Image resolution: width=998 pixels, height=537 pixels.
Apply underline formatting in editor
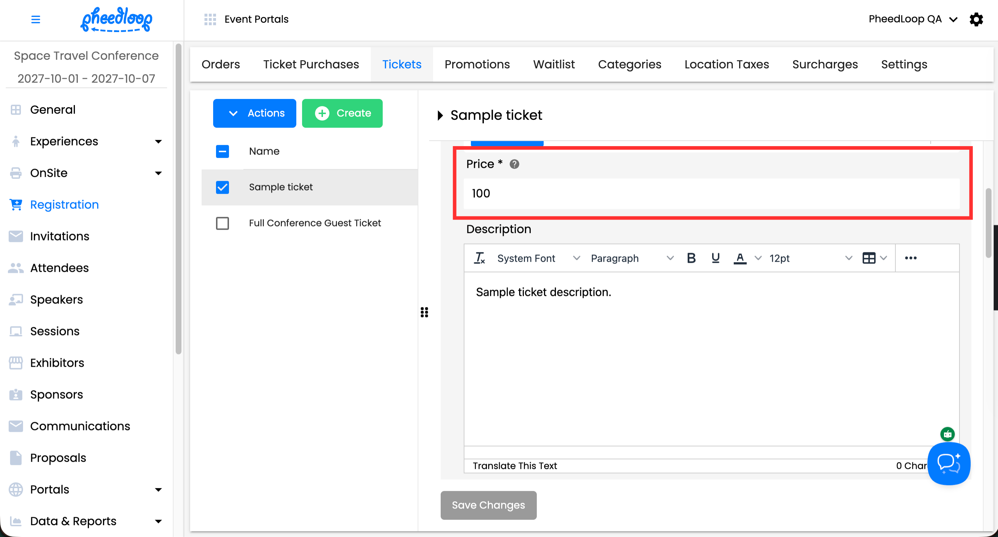click(715, 258)
